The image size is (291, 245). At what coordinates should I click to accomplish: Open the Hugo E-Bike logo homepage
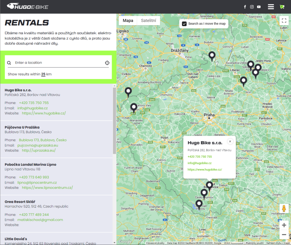coord(28,6)
